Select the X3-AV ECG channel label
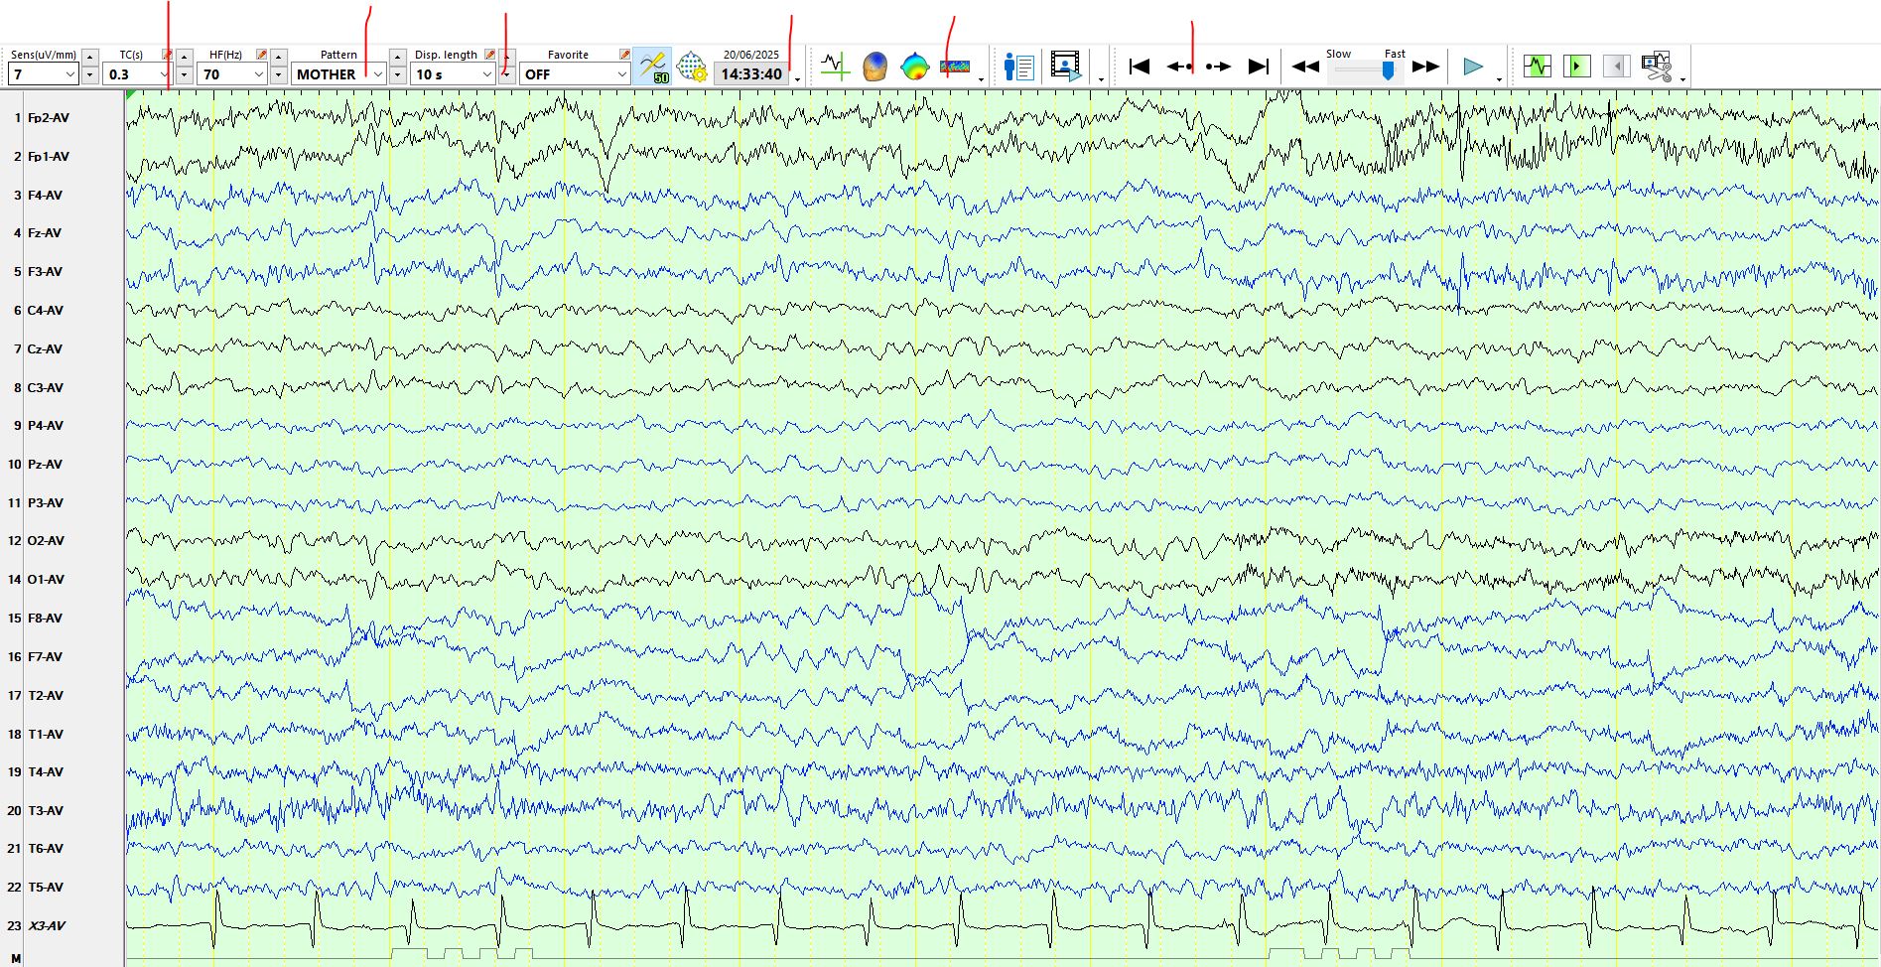This screenshot has height=967, width=1881. point(47,926)
